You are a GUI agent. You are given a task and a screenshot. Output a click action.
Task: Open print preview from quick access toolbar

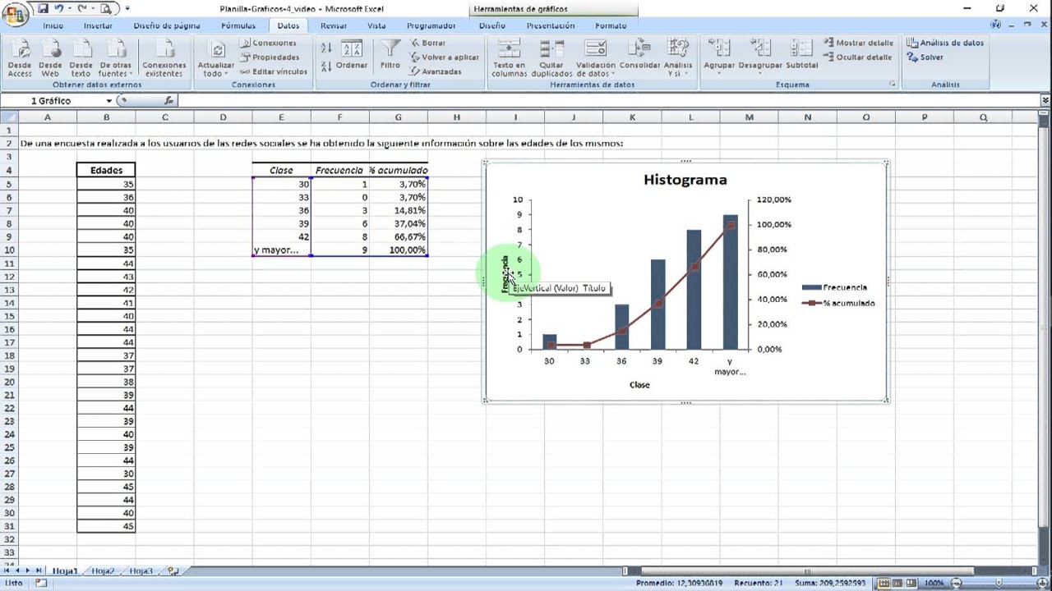pos(106,9)
